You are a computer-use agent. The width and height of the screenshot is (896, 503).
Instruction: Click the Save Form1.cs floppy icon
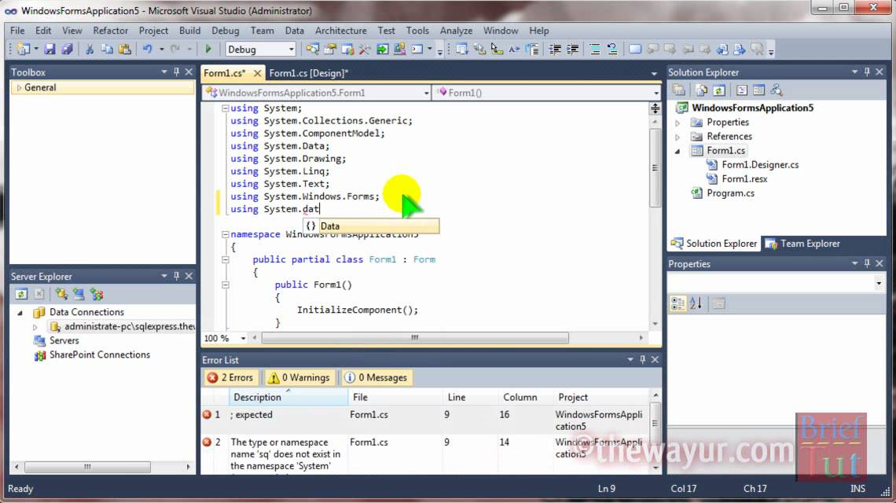(x=50, y=50)
